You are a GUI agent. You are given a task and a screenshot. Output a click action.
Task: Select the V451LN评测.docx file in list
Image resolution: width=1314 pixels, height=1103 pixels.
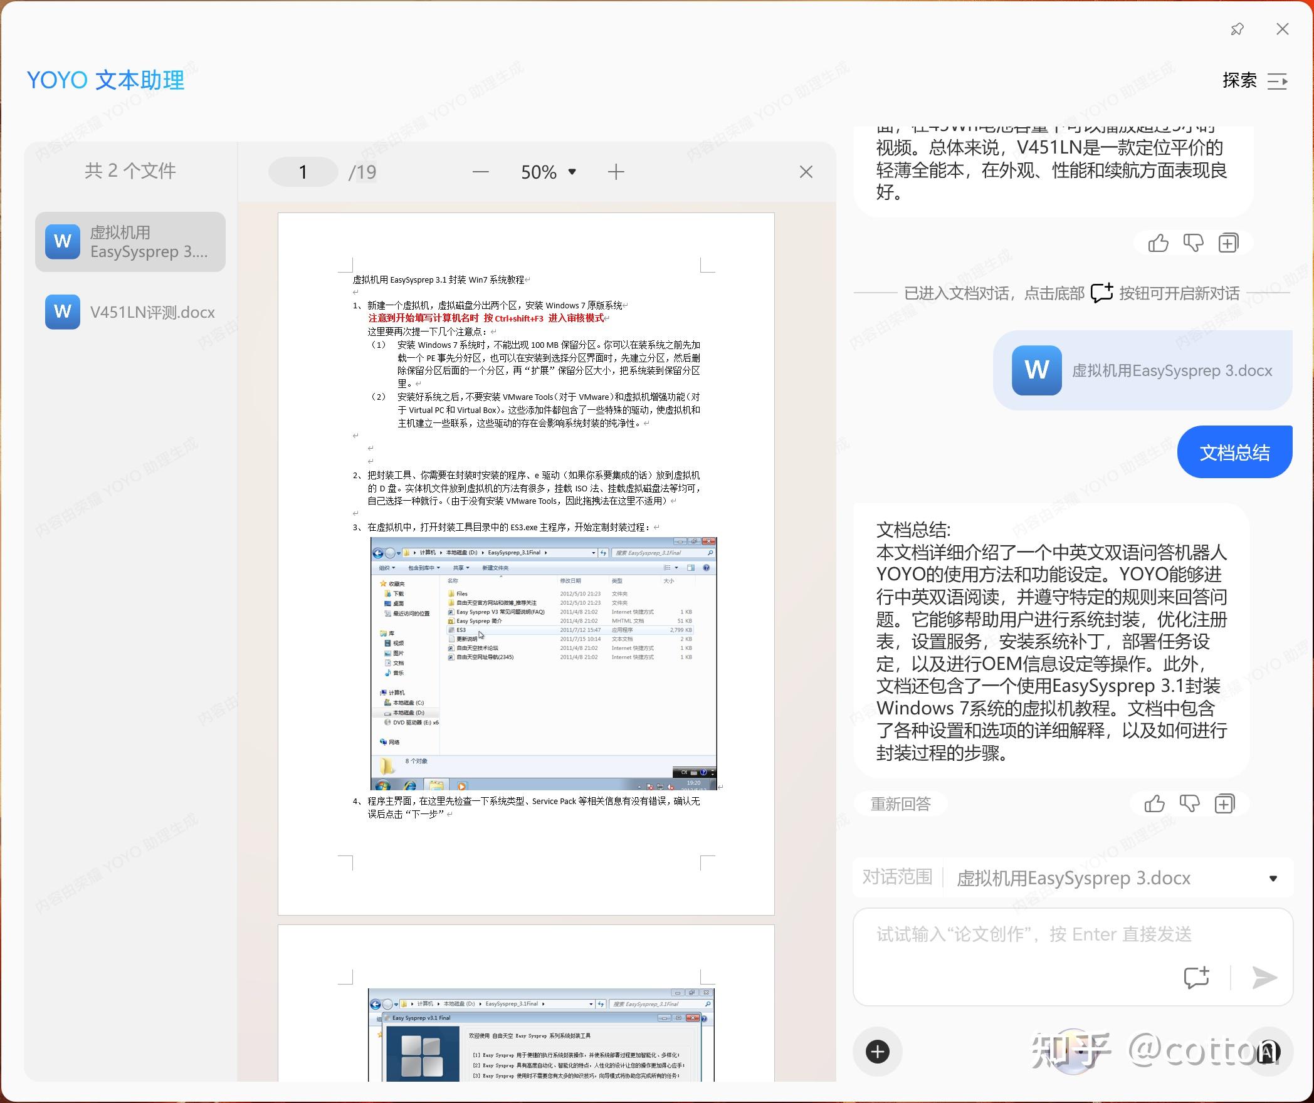point(130,312)
